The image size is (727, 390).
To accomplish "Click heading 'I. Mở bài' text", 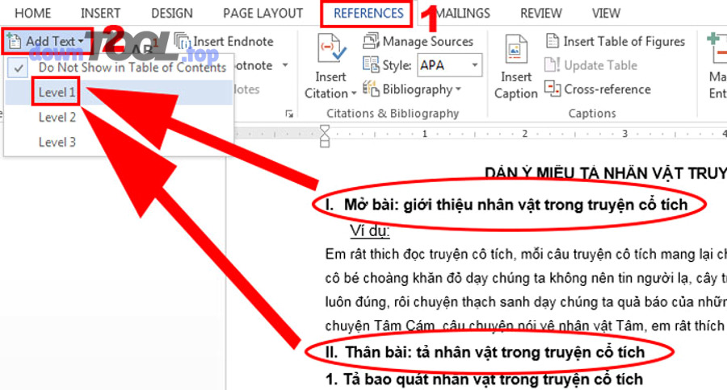I will (x=506, y=205).
